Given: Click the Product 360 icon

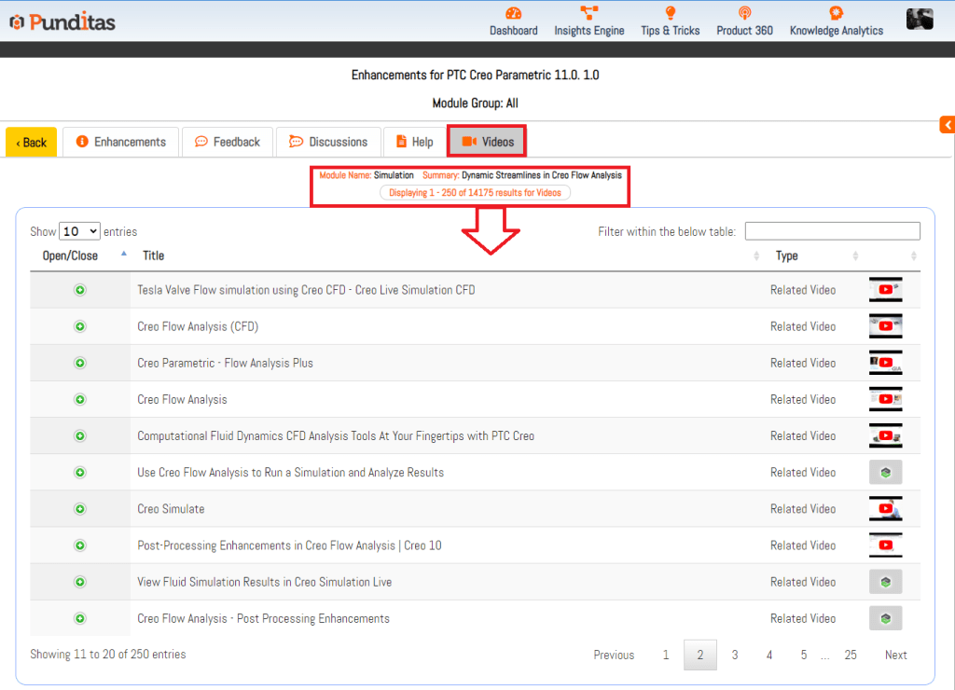Looking at the screenshot, I should click(x=744, y=13).
